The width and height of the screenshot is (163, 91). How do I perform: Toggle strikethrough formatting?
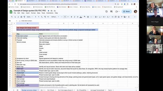pyautogui.click(x=77, y=17)
